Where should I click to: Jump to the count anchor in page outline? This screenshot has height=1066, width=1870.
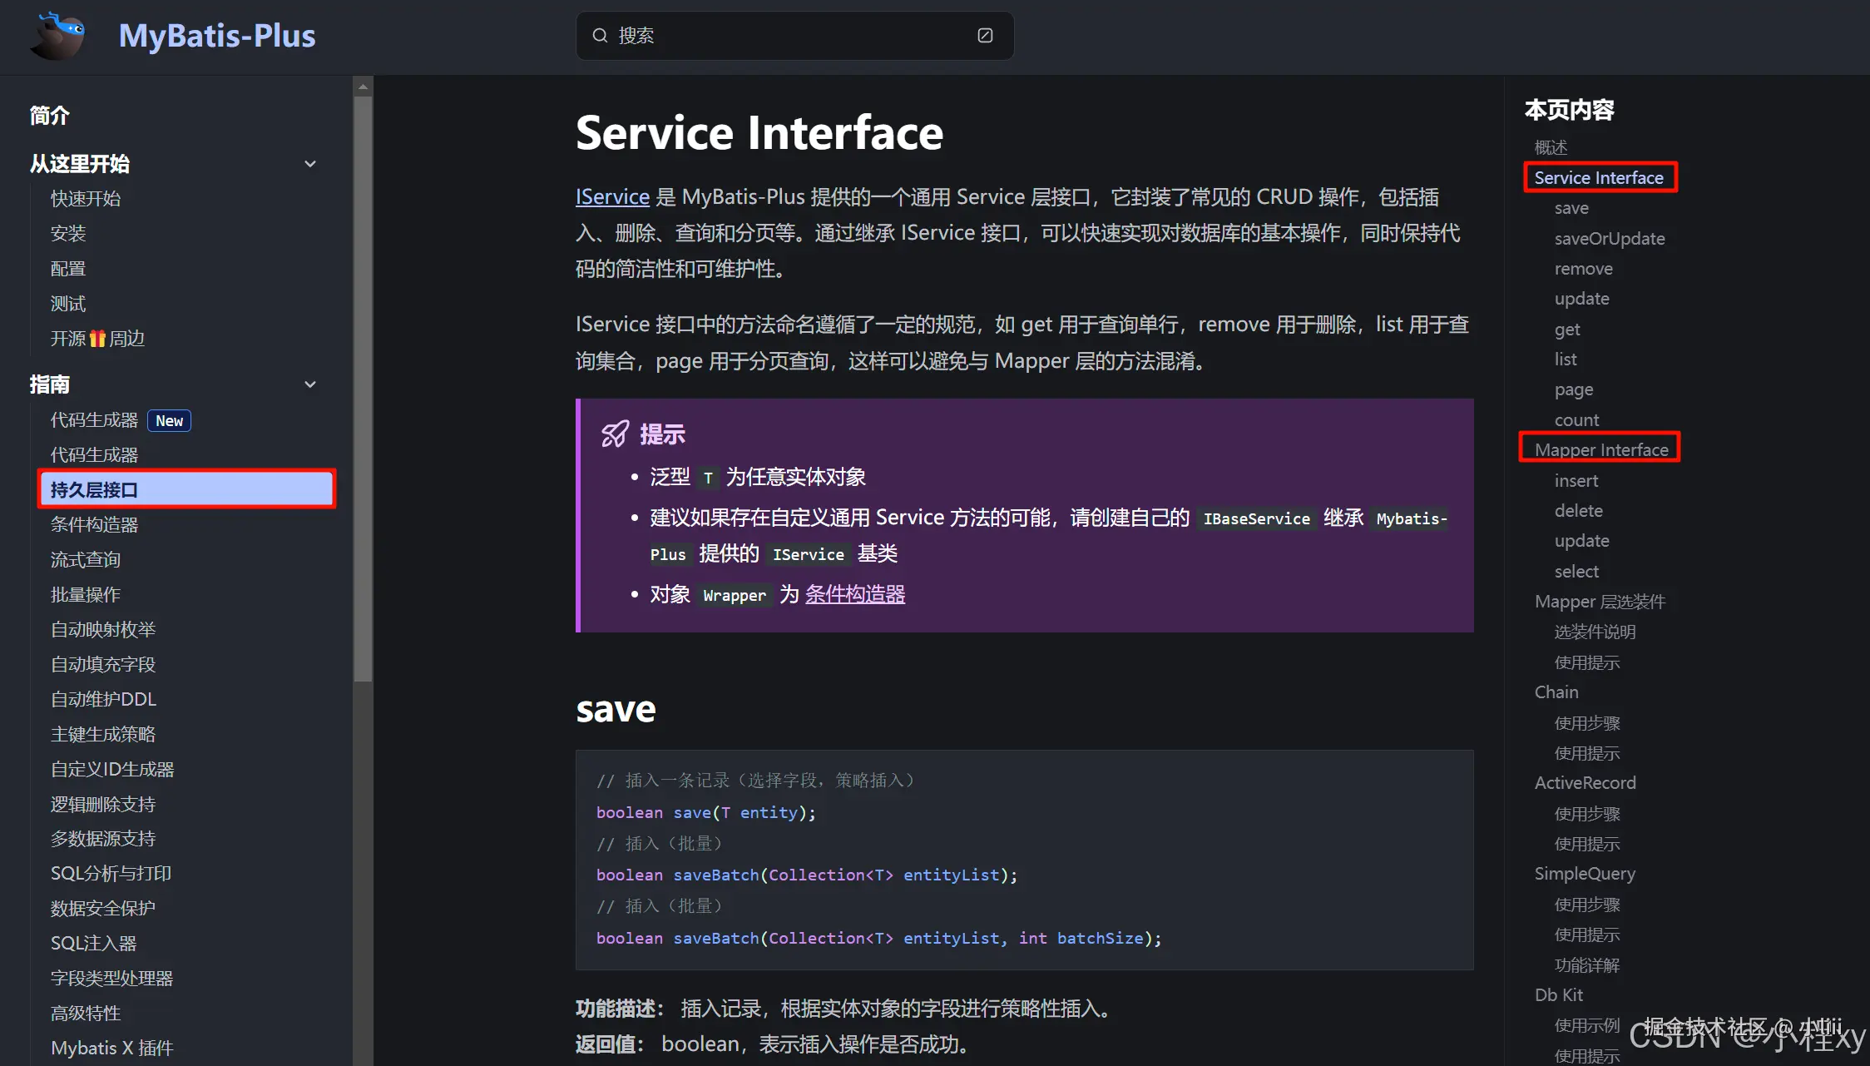coord(1576,419)
